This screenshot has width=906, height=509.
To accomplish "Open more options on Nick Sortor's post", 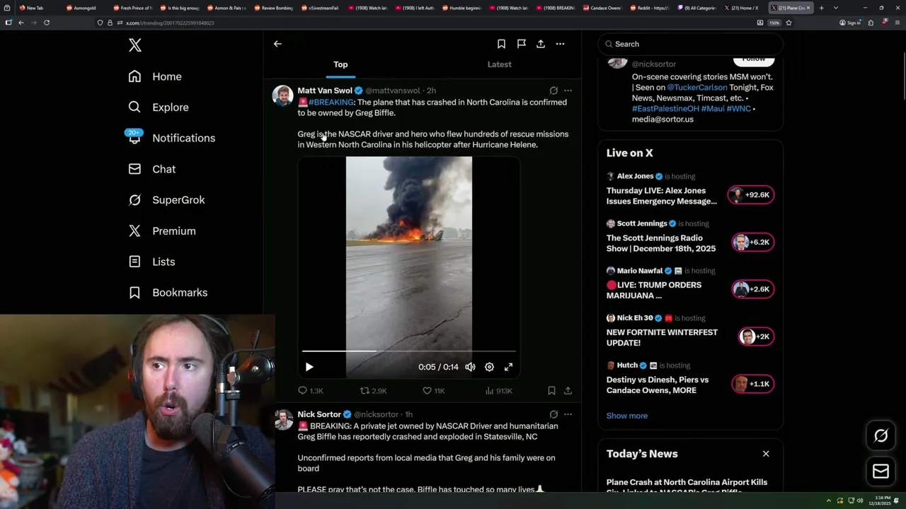I will [568, 414].
